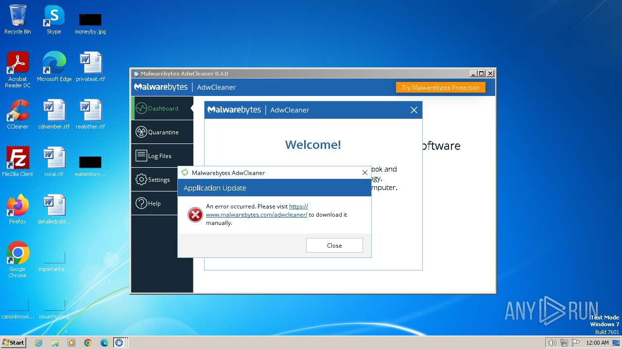Close the AdwCleaner 8.4.0 main window
Viewport: 622px width, 349px height.
point(490,74)
